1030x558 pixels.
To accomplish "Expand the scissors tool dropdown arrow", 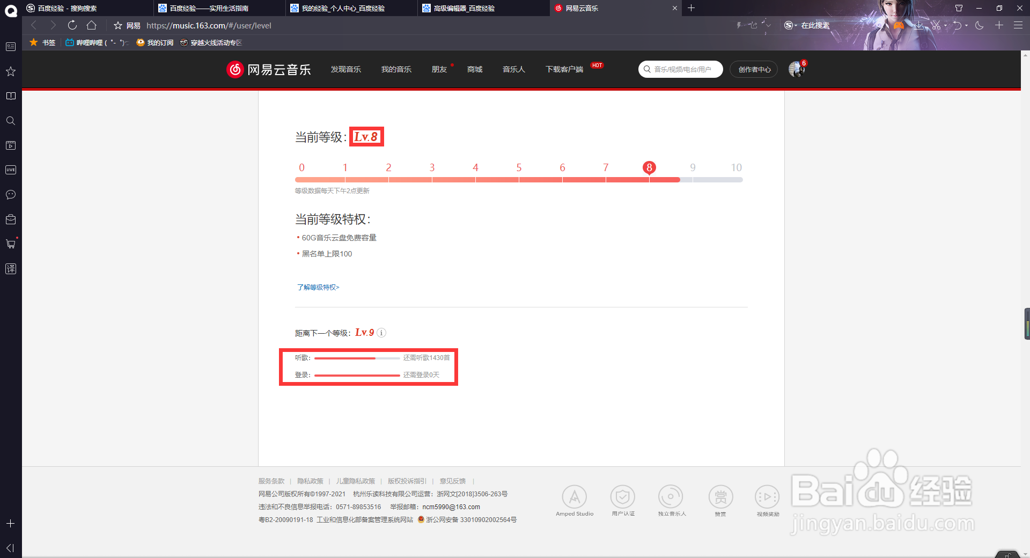I will coord(945,25).
